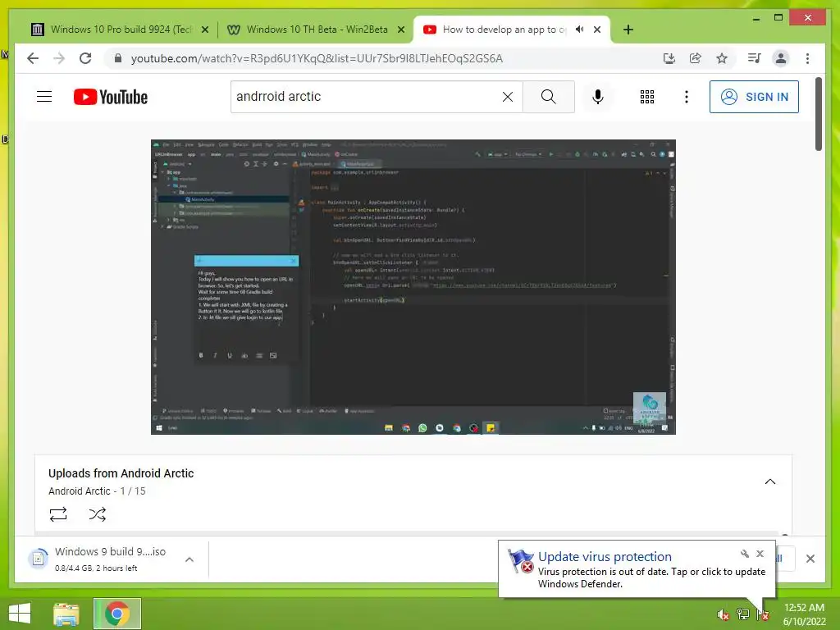This screenshot has height=630, width=840.
Task: Dismiss the virus protection notification
Action: [760, 554]
